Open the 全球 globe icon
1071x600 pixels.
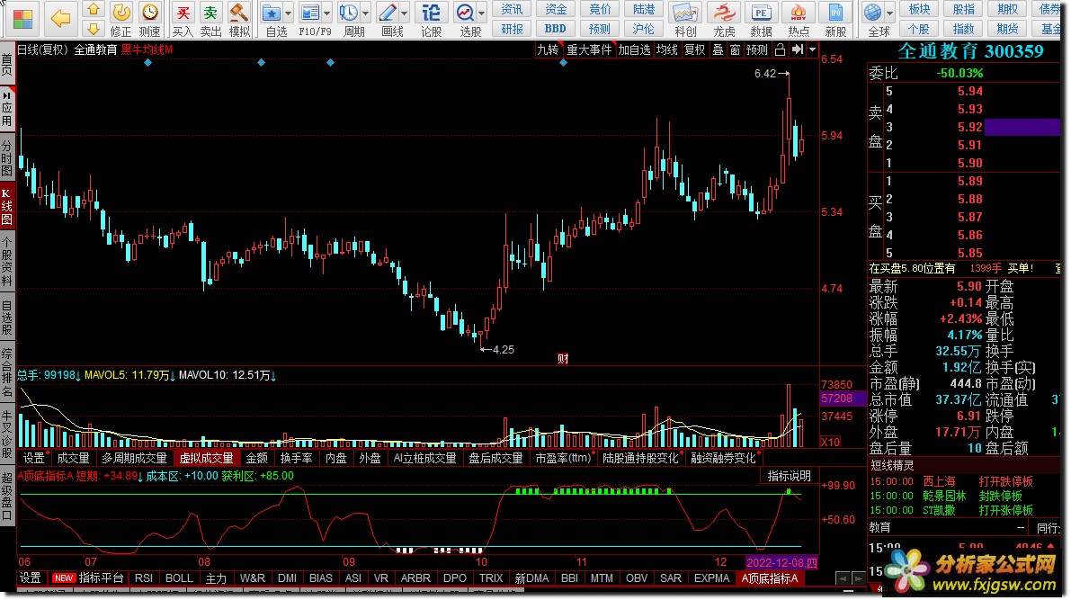[x=873, y=13]
